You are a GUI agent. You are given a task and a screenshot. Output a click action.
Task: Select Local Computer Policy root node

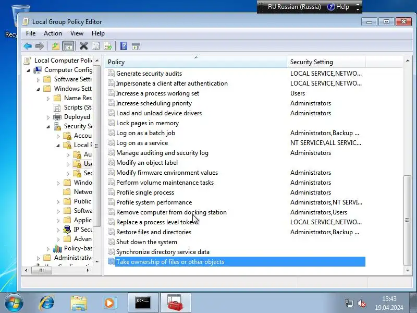pos(64,61)
